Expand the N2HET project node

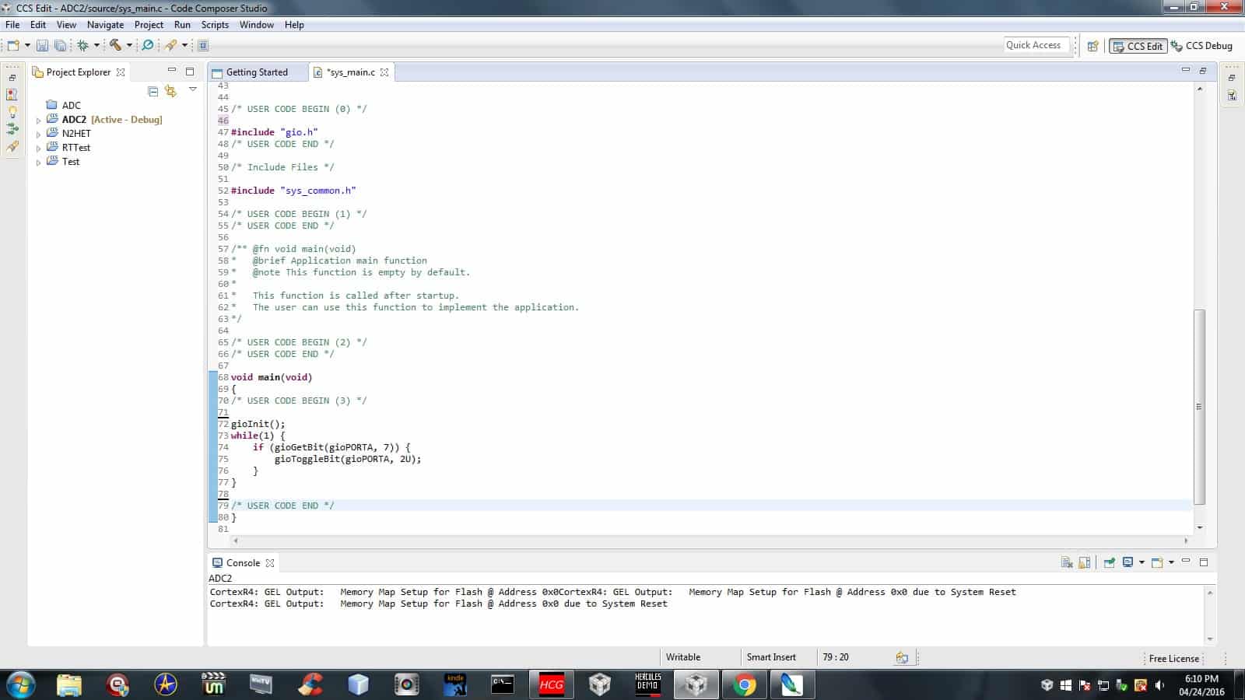39,134
